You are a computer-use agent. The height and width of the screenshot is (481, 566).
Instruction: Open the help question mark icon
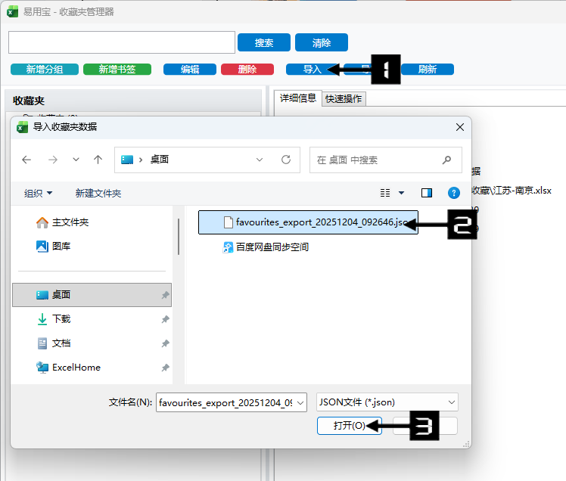coord(454,193)
